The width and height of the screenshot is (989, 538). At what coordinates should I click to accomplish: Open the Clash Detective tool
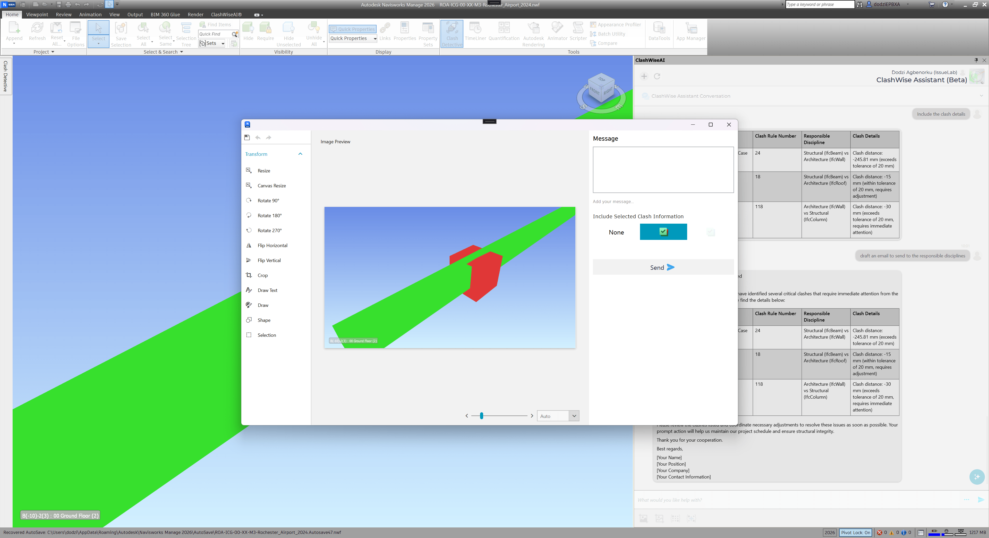pyautogui.click(x=452, y=34)
